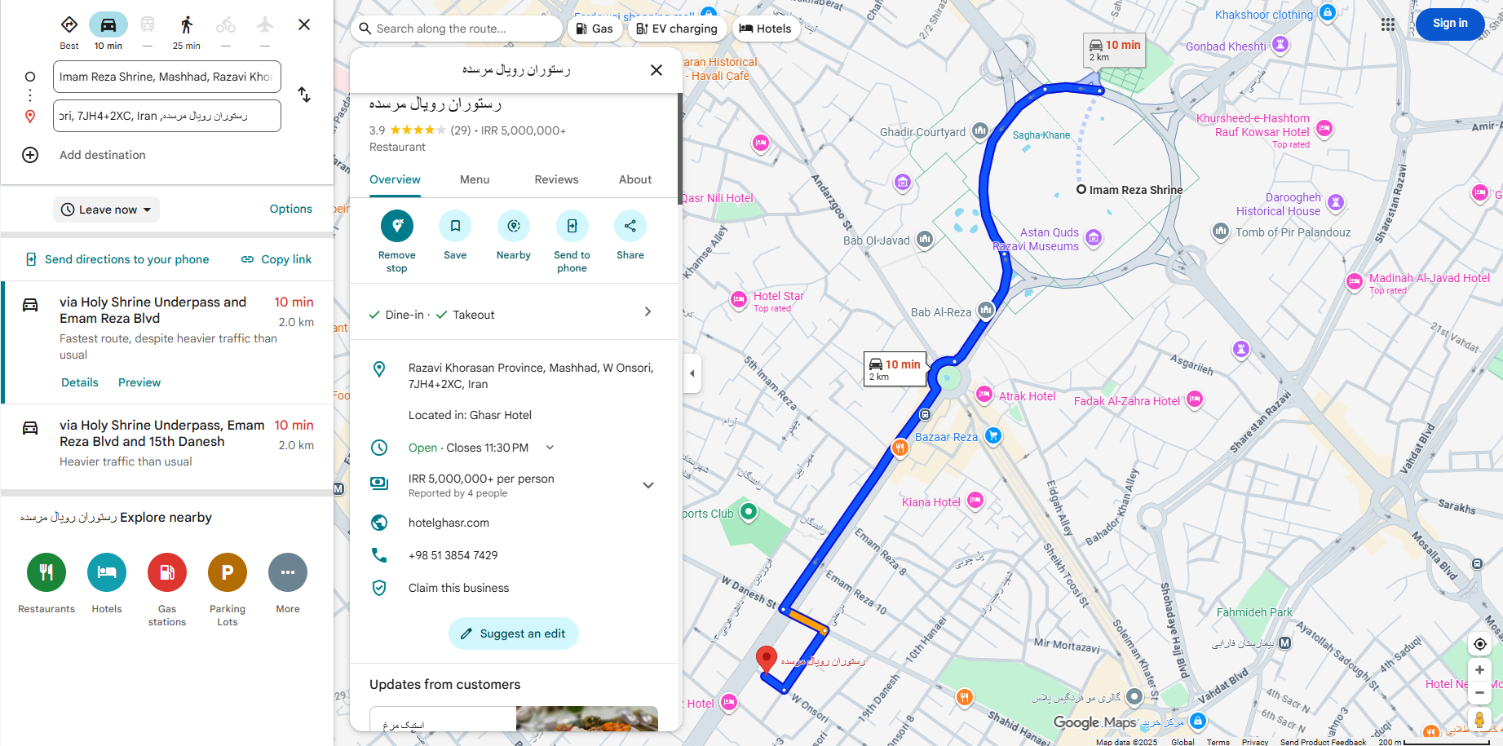This screenshot has height=746, width=1503.
Task: Select the Walking travel mode
Action: click(187, 24)
